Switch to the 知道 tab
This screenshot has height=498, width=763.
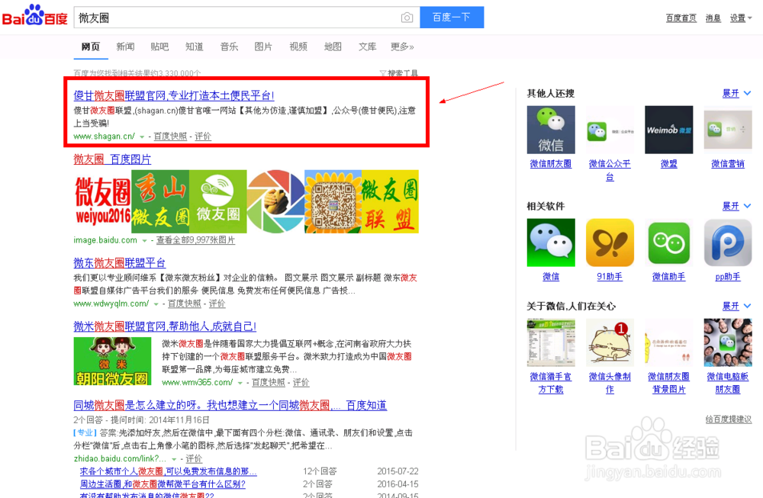click(194, 47)
